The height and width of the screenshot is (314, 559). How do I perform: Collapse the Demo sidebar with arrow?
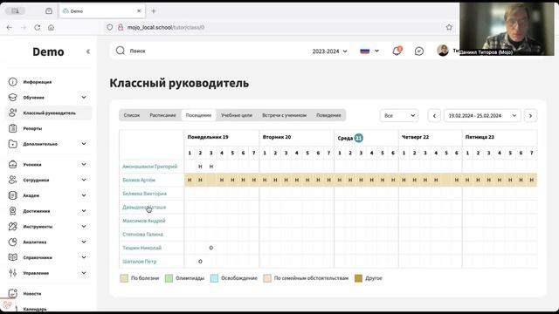click(88, 51)
